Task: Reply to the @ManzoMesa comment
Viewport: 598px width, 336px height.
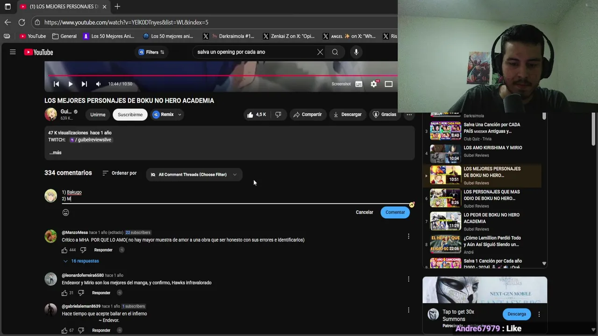Action: [103, 250]
